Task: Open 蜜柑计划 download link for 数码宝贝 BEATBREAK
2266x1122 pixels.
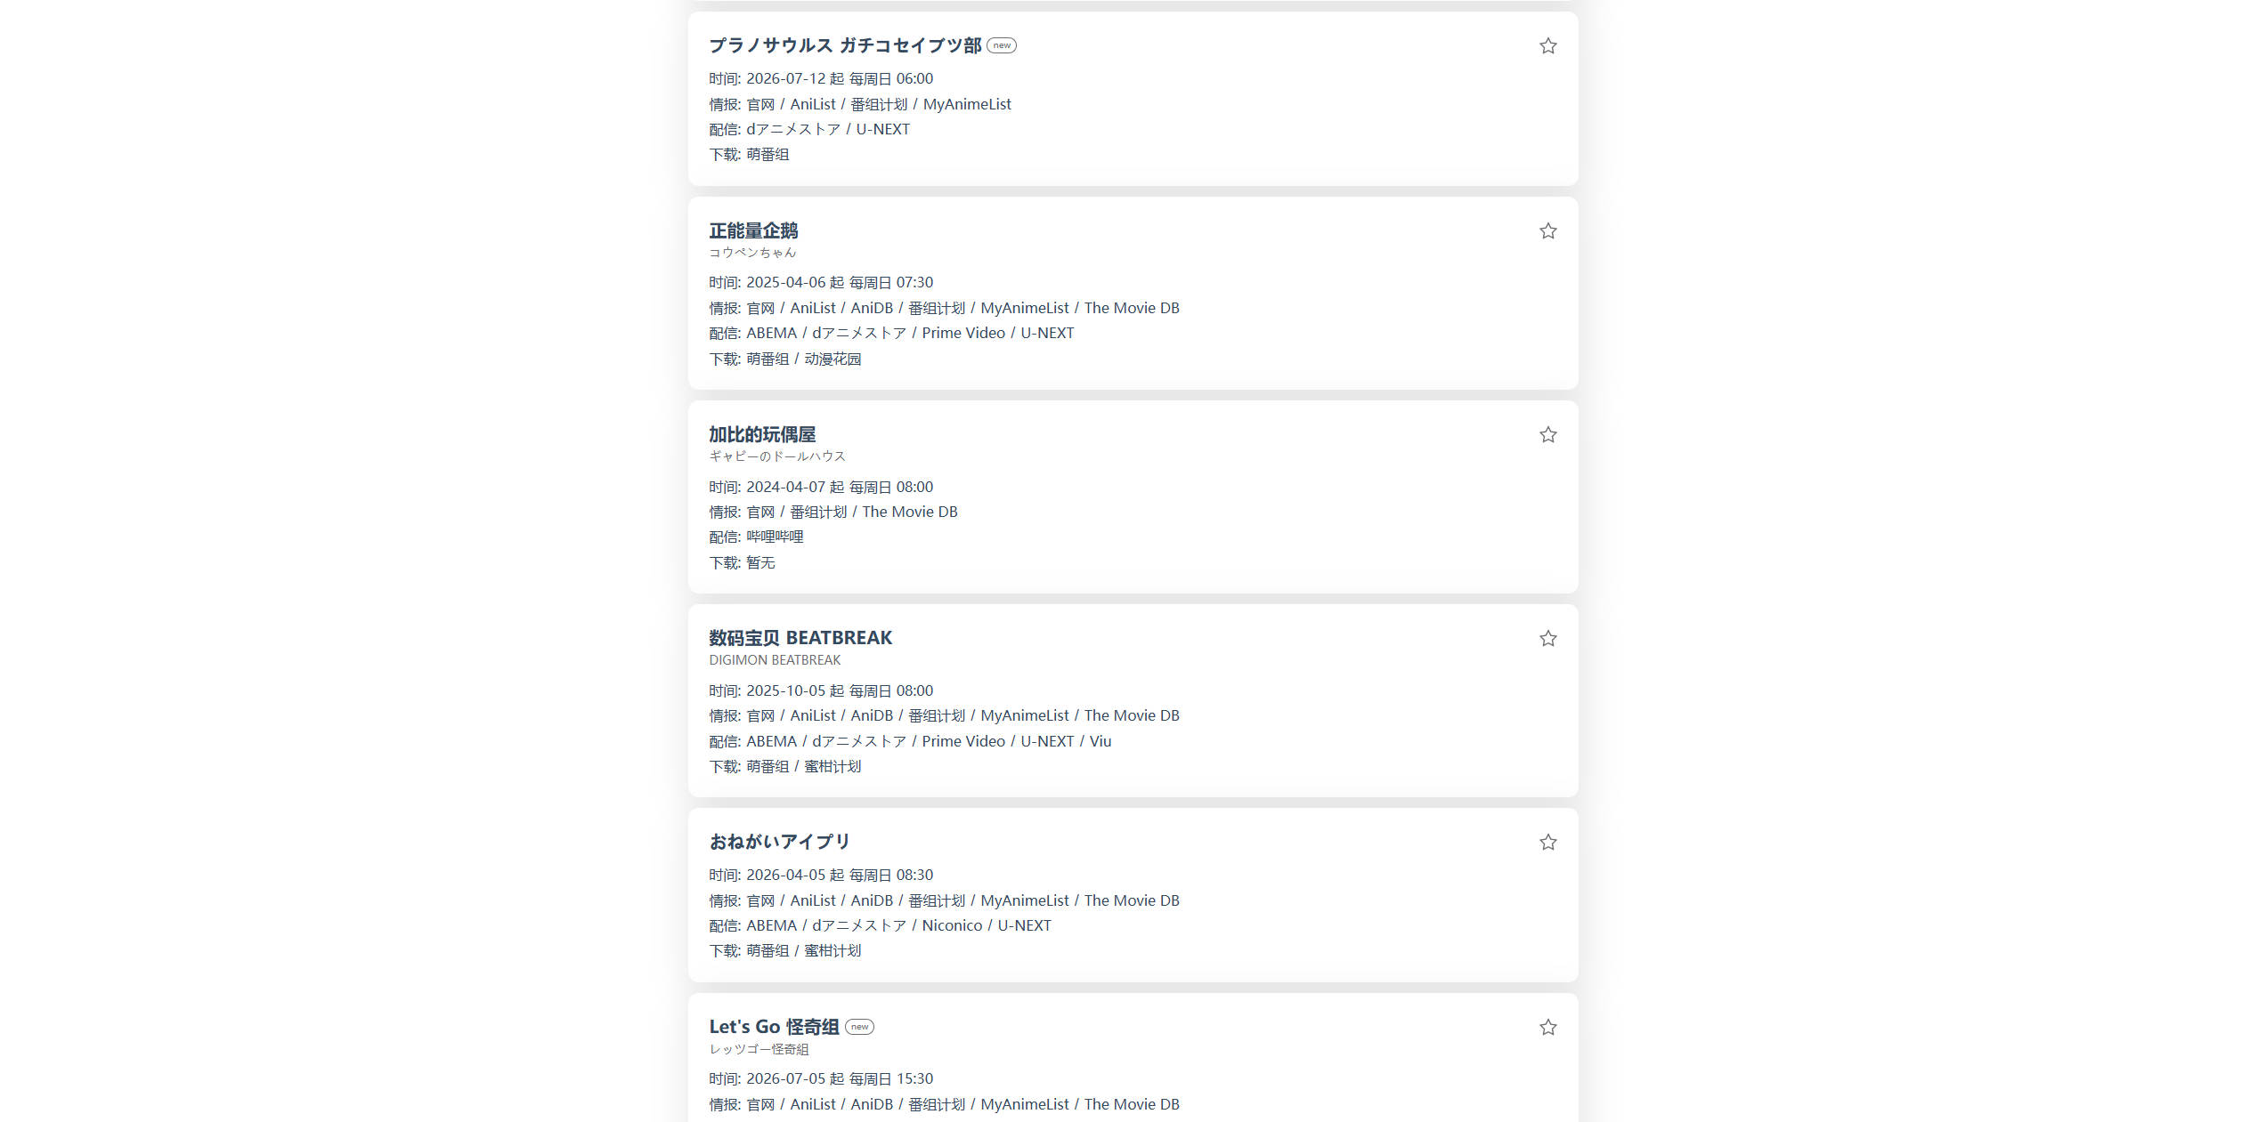Action: coord(832,767)
